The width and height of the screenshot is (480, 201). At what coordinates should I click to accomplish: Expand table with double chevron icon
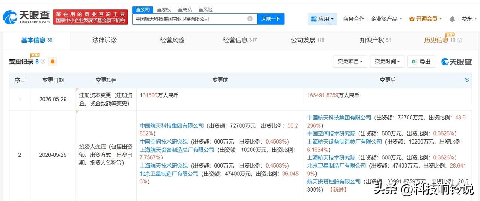pos(467,80)
